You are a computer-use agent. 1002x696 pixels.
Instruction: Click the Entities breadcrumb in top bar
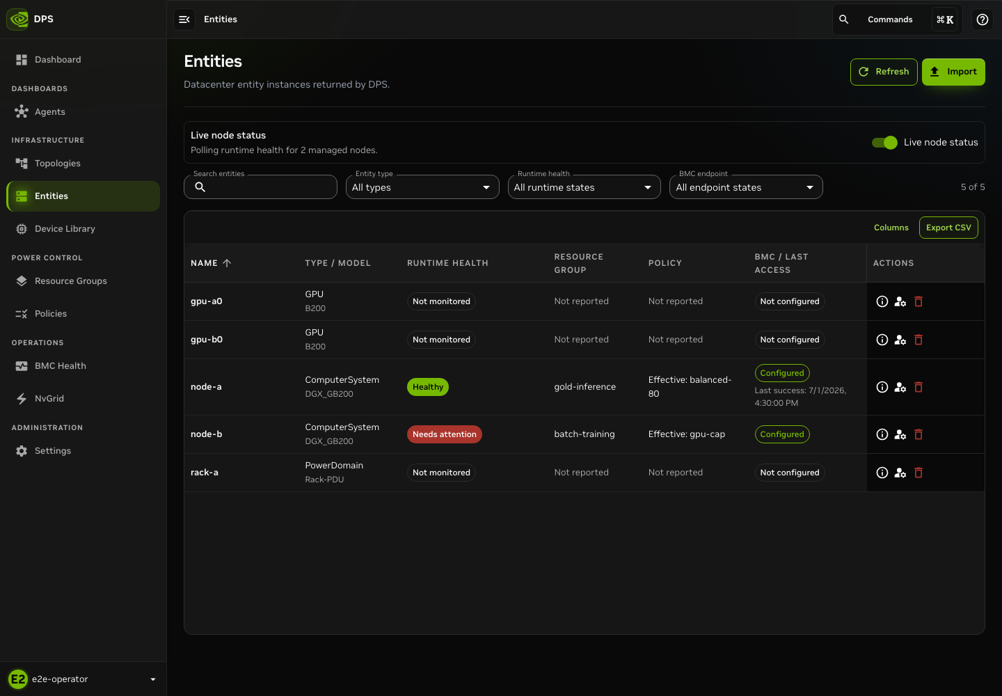point(221,19)
